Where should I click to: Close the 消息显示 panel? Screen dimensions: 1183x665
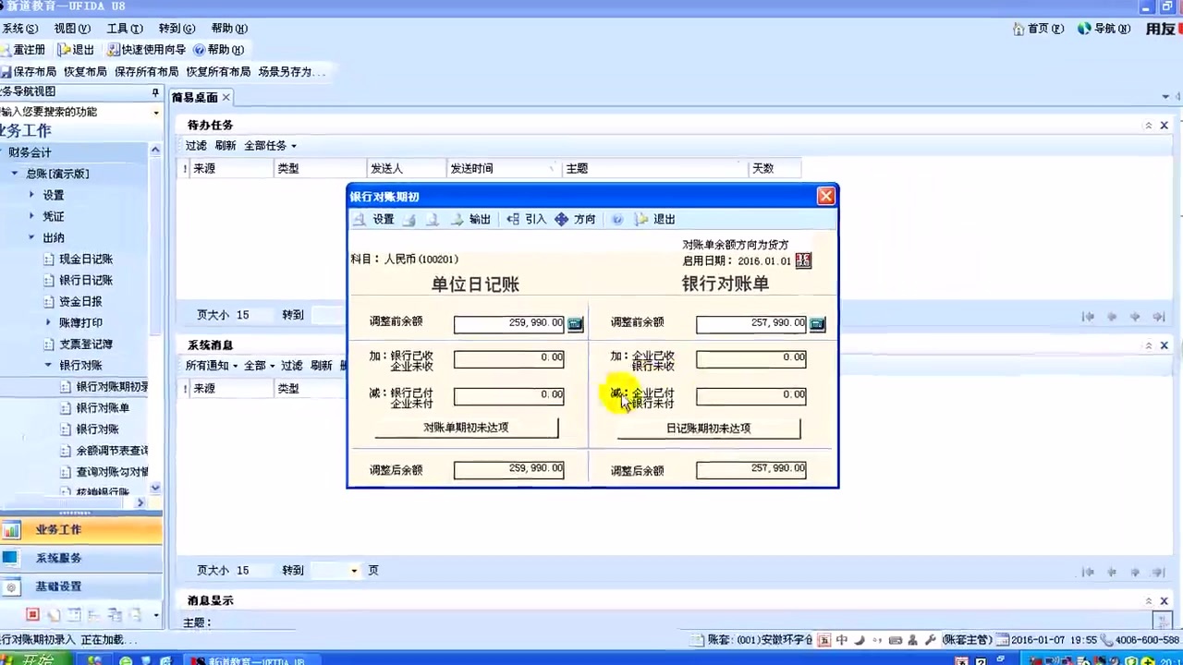[1165, 601]
